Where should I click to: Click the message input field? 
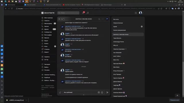click(x=80, y=92)
